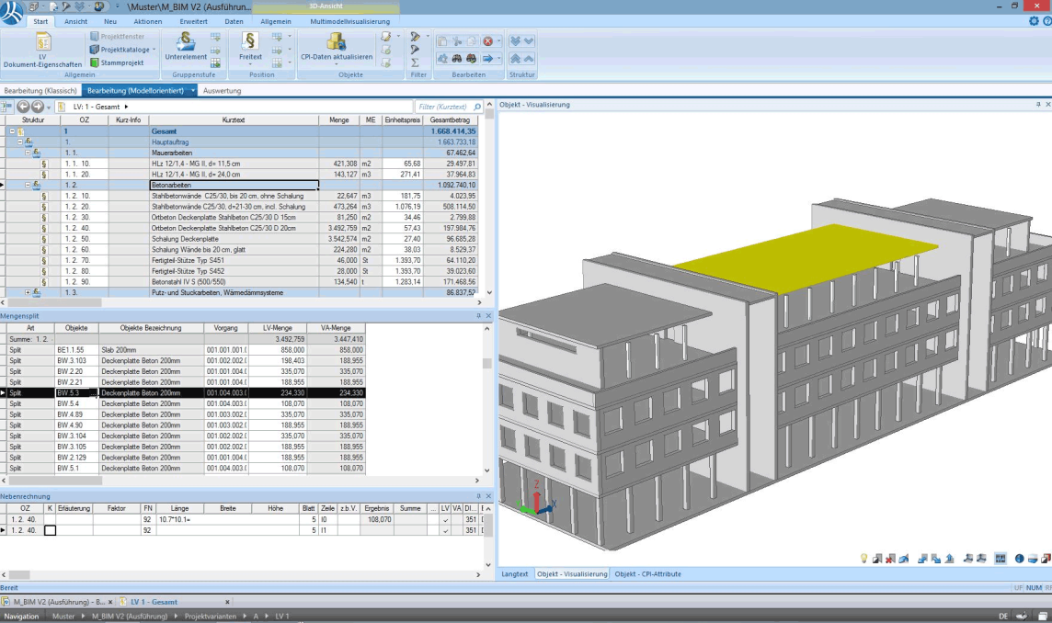Viewport: 1052px width, 623px height.
Task: Select the yellow highlighted slab in the 3D model
Action: [x=806, y=257]
